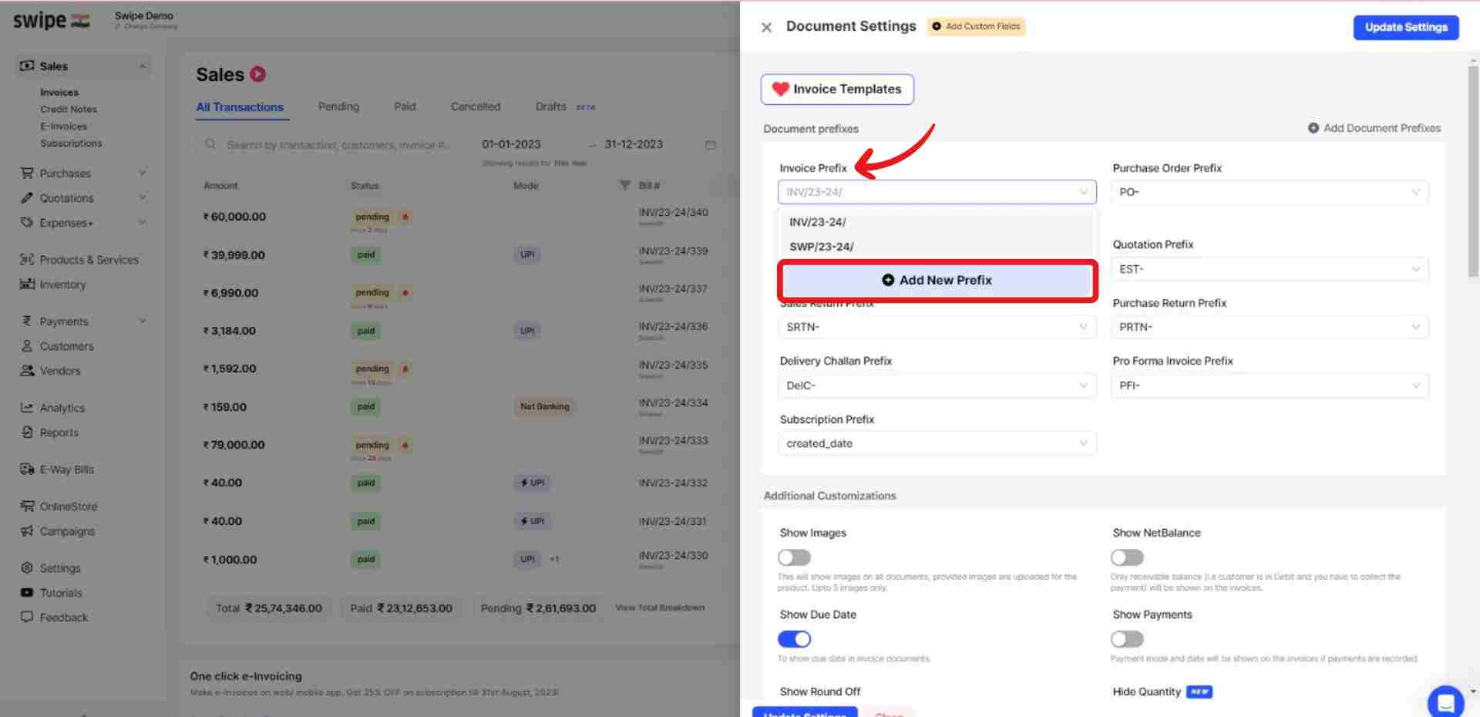Click Add New Prefix button
The width and height of the screenshot is (1480, 717).
point(937,280)
